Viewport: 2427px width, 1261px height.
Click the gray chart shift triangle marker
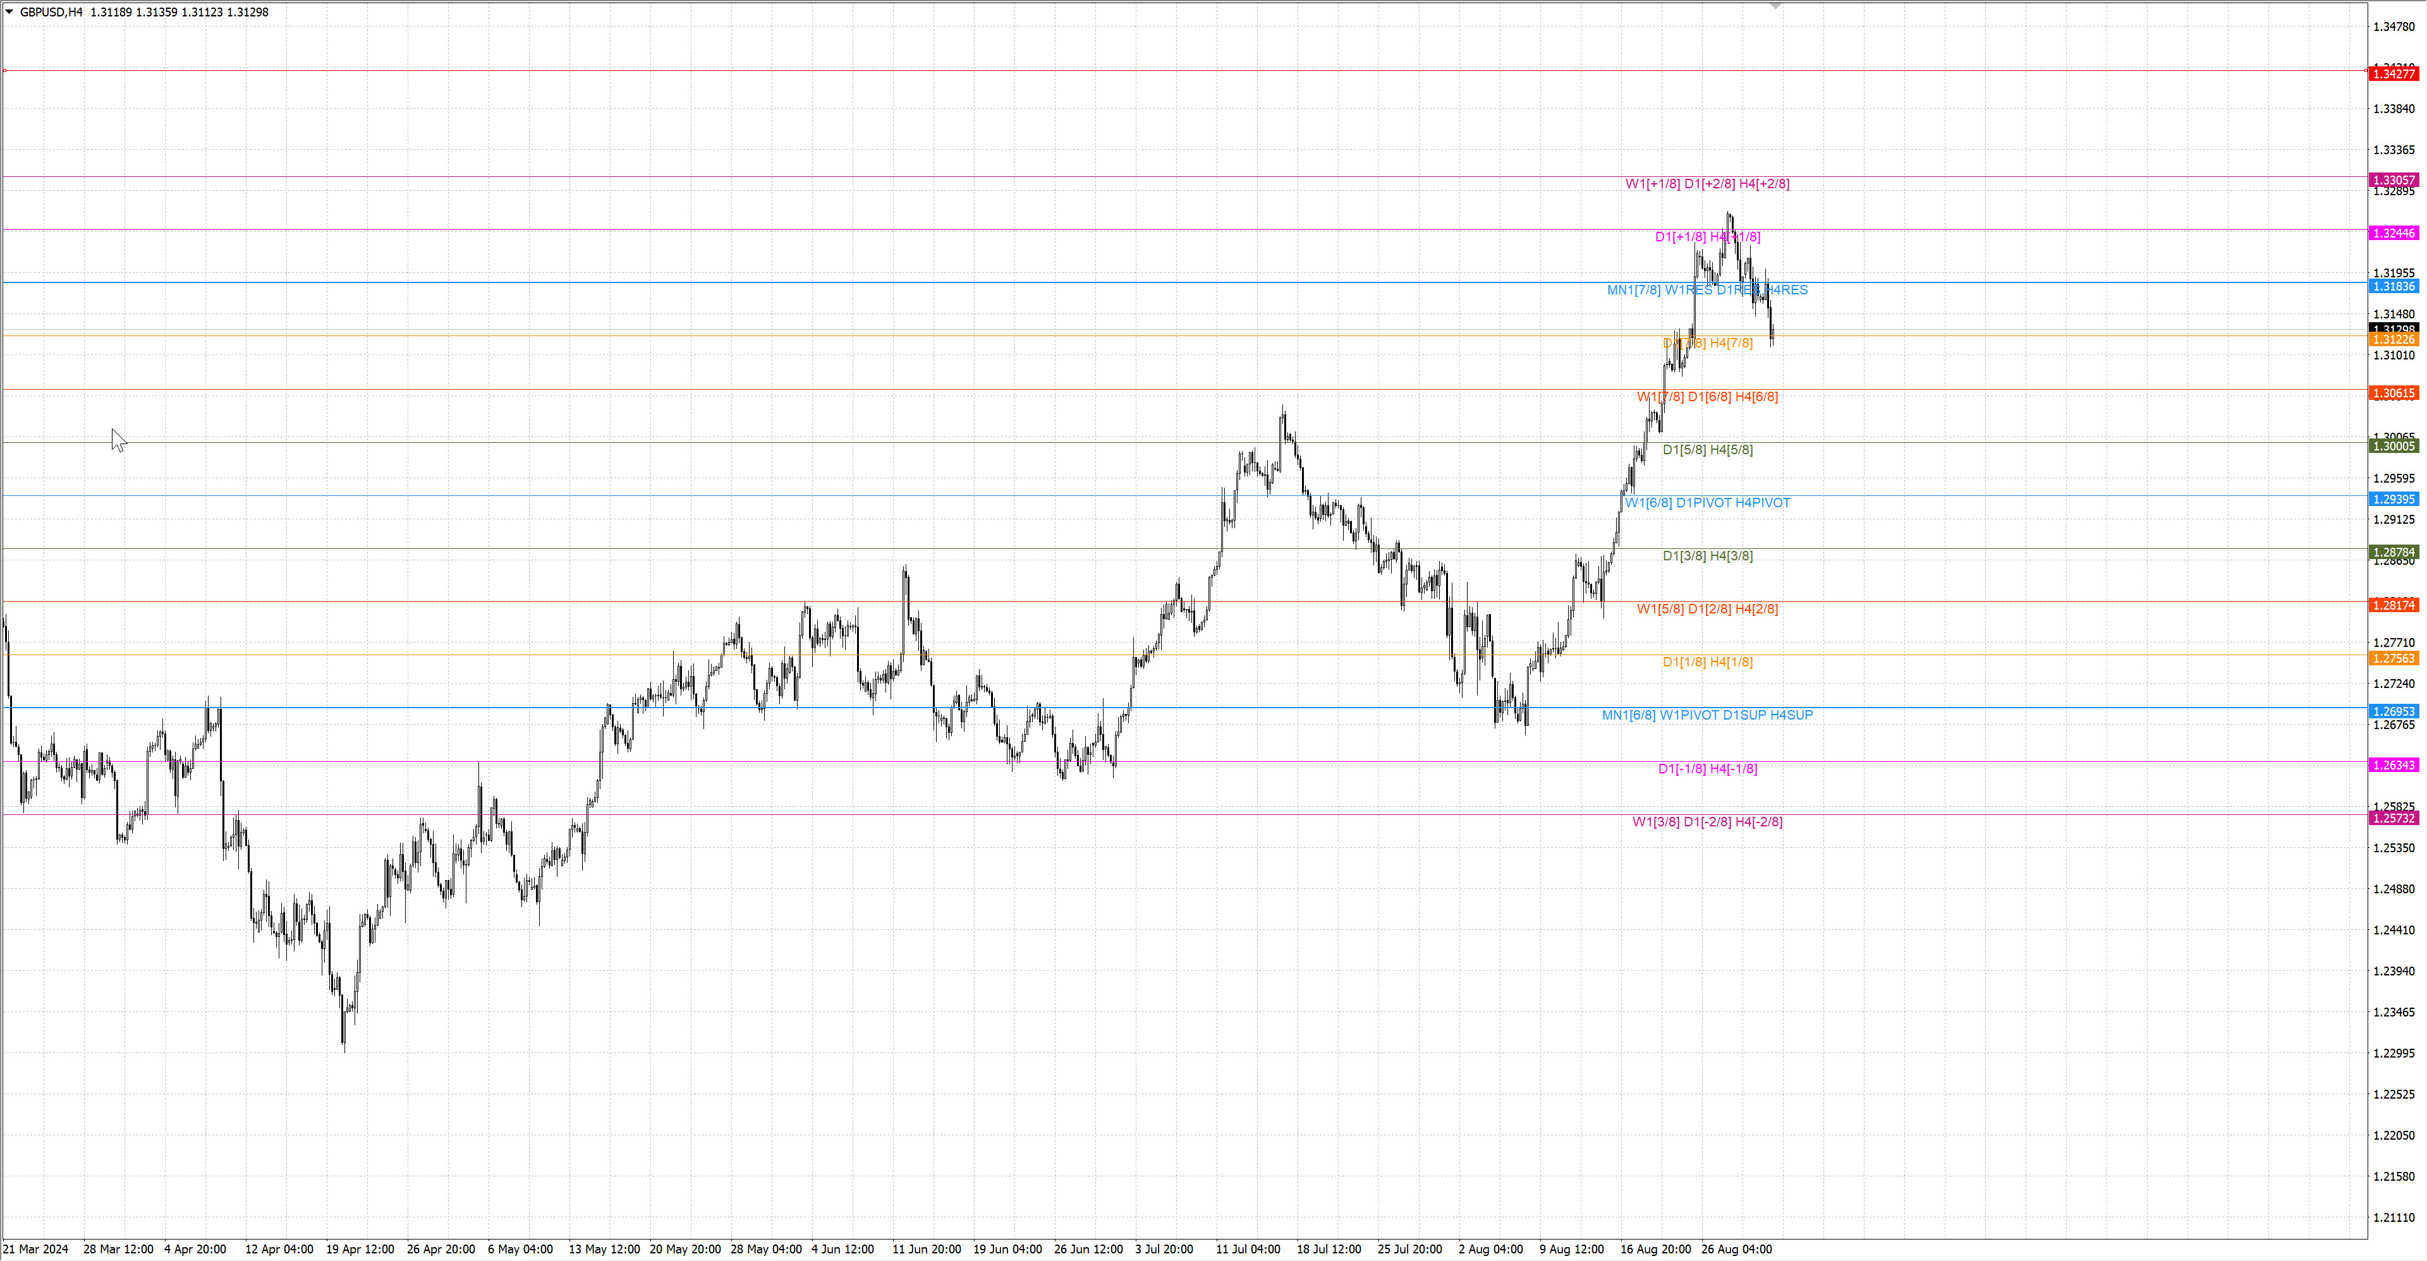click(1775, 6)
